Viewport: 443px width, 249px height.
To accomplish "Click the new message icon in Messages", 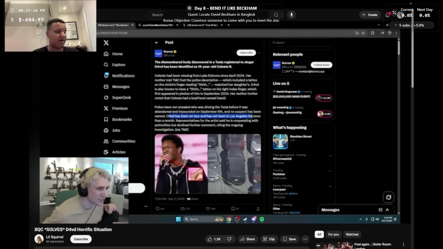I will [x=380, y=210].
